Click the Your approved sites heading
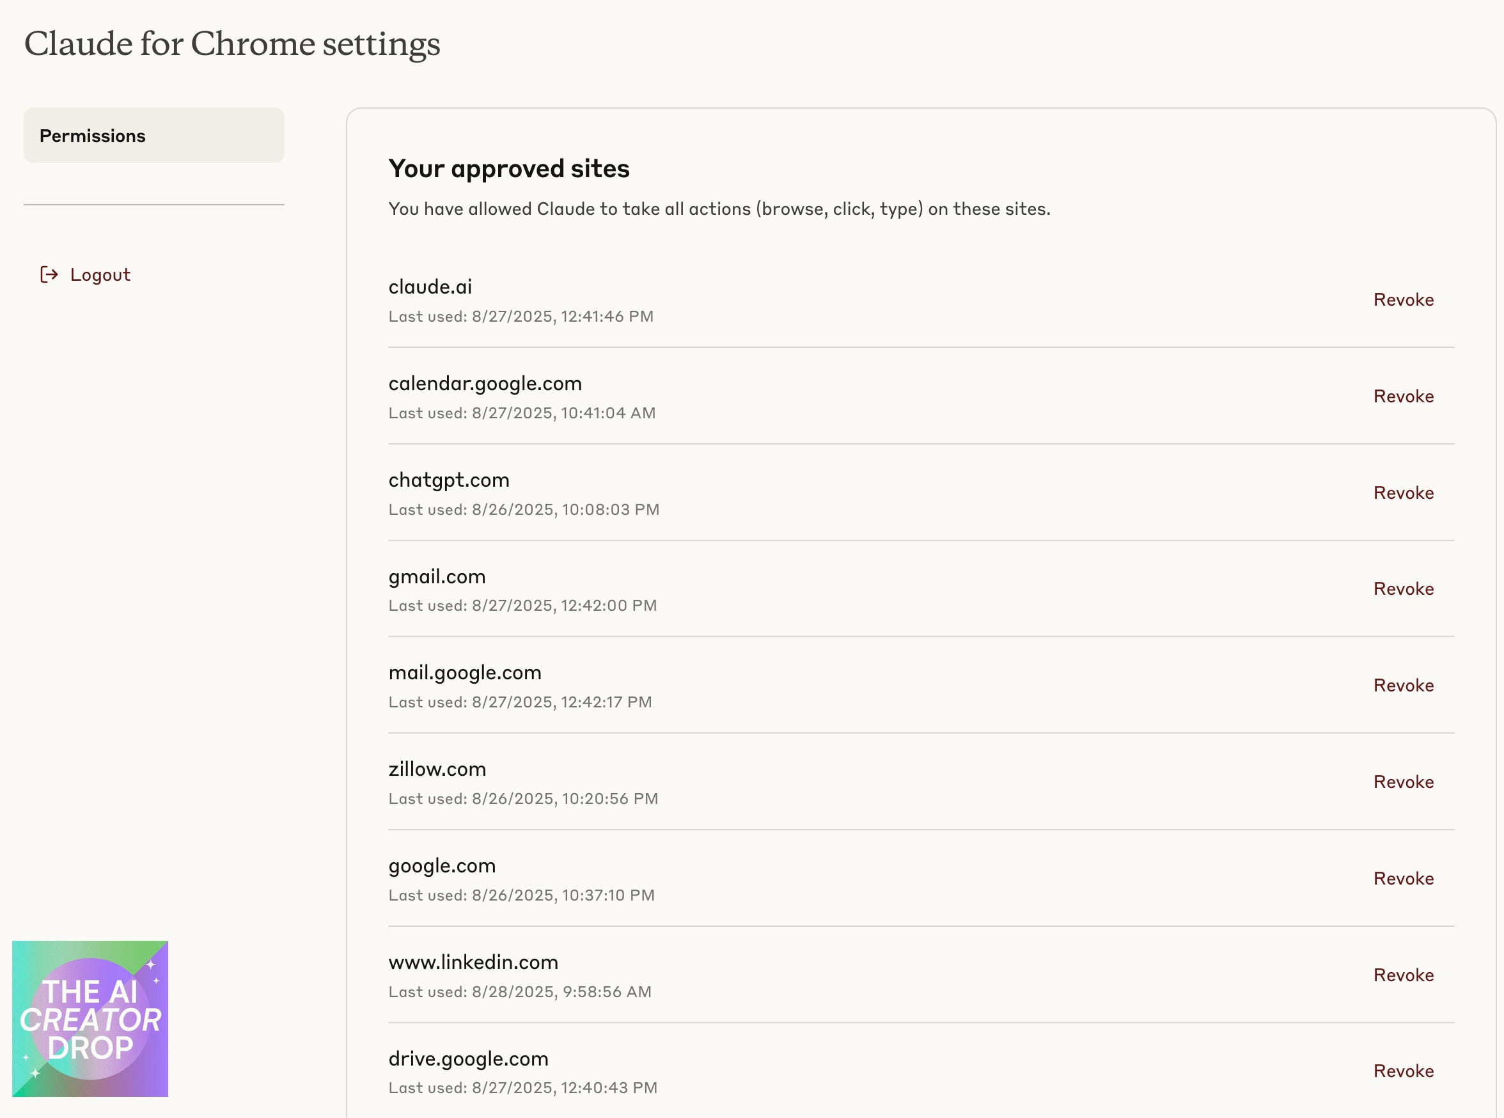The image size is (1504, 1118). point(508,168)
